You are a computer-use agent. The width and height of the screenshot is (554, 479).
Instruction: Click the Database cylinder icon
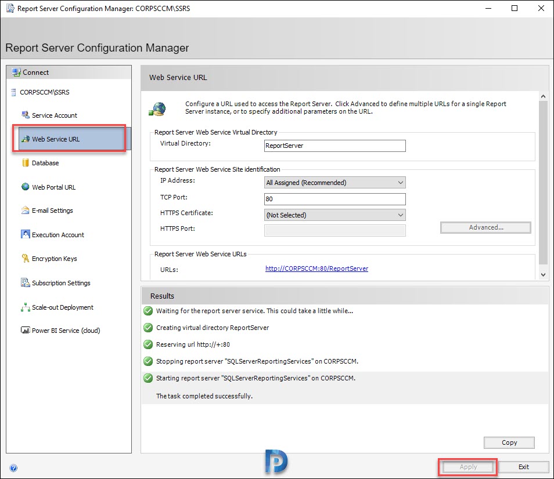point(26,162)
